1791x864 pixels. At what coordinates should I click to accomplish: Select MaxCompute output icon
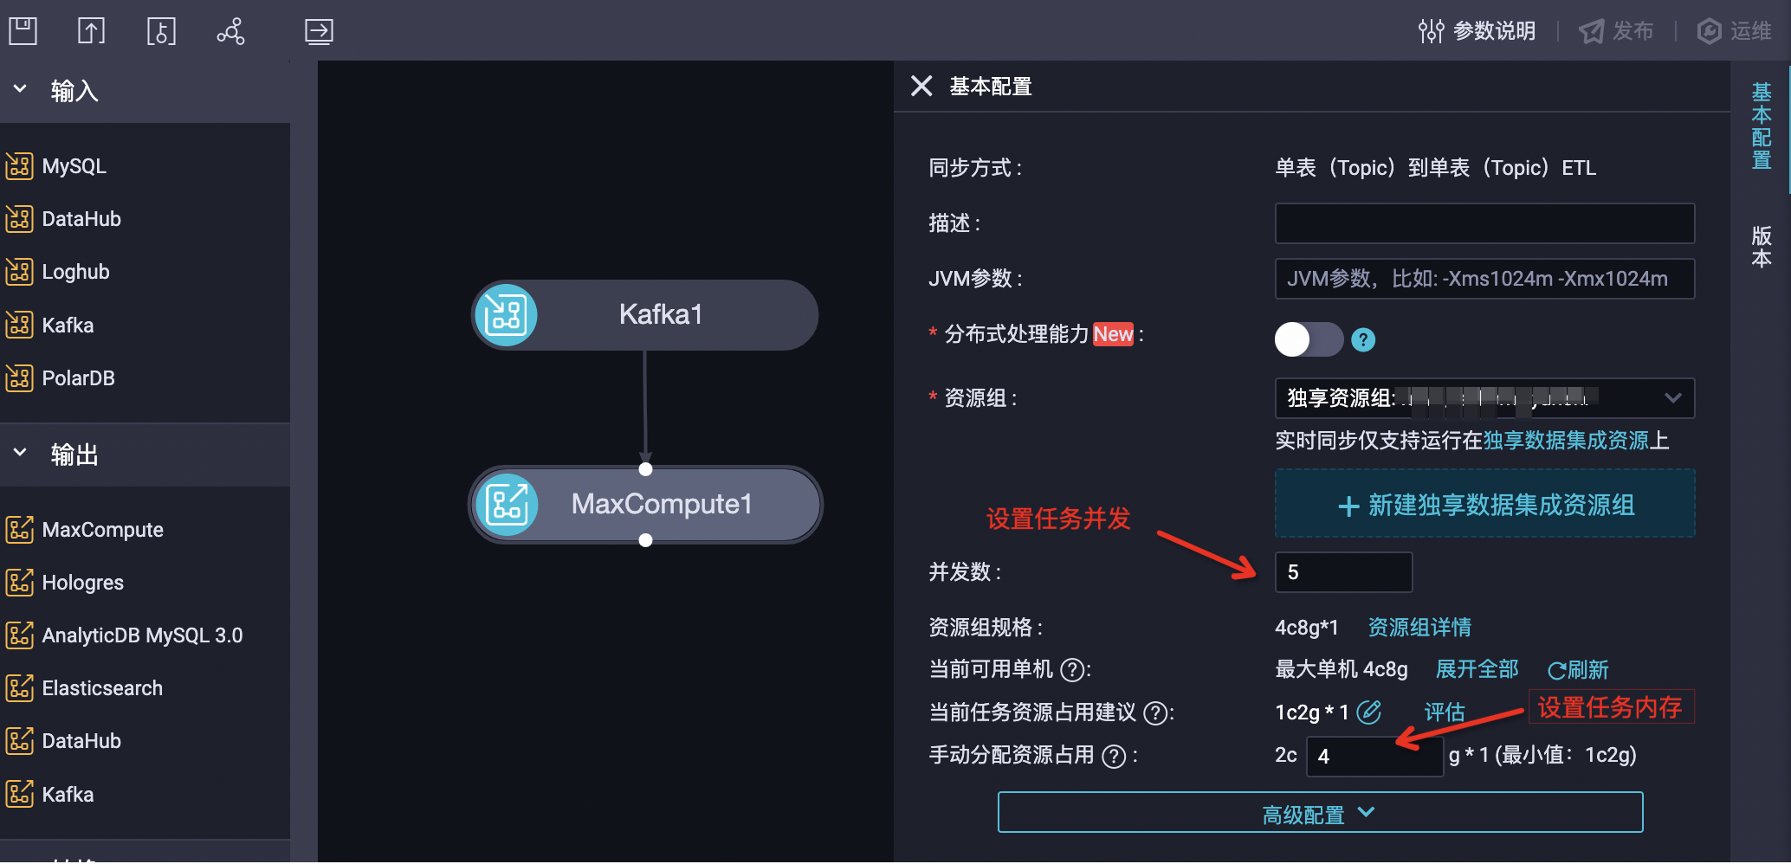pos(19,529)
